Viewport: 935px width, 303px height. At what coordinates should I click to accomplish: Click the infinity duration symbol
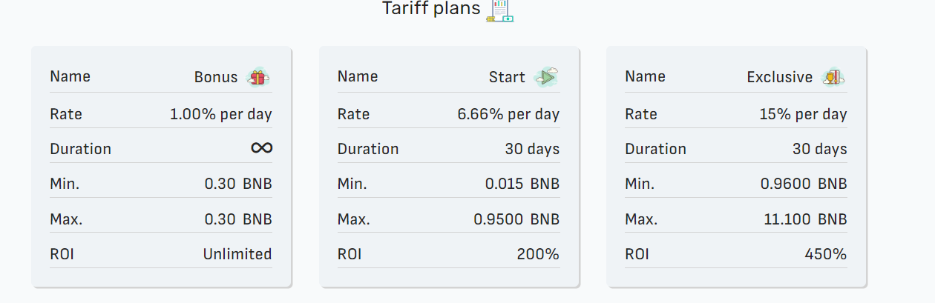coord(261,148)
